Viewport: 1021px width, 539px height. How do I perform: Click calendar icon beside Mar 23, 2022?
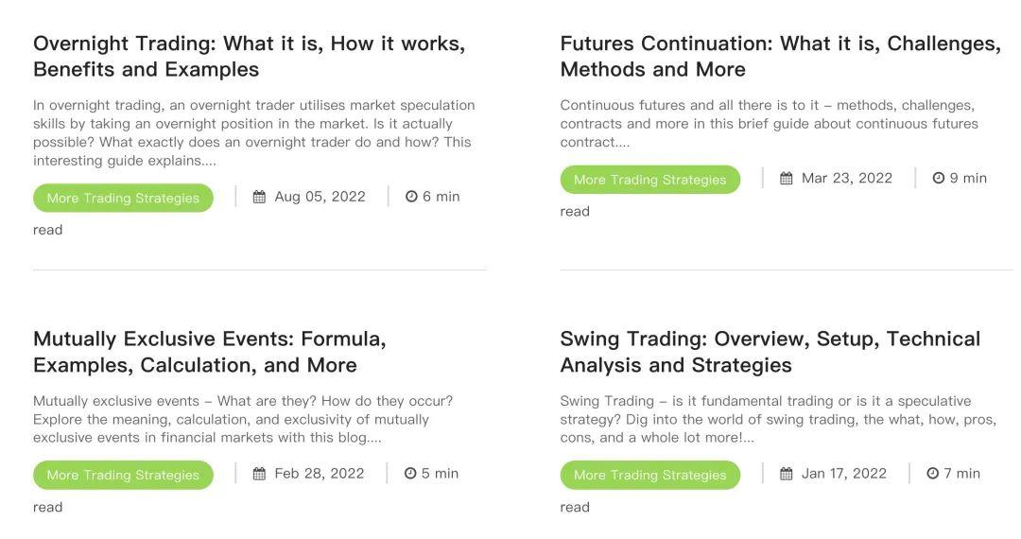click(787, 178)
